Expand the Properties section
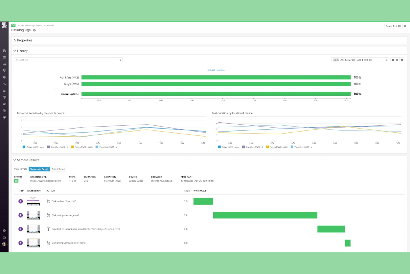This screenshot has width=410, height=274. 25,40
